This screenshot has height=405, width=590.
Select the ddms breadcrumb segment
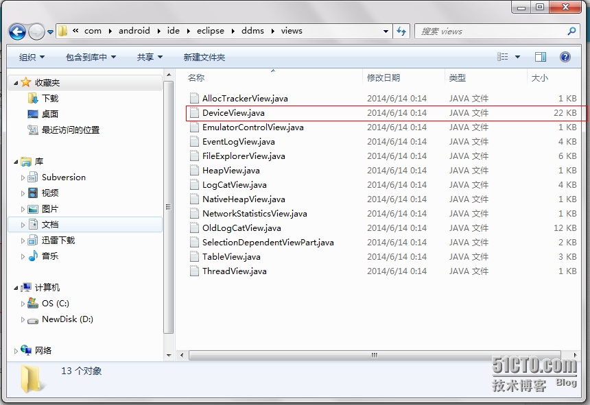252,31
